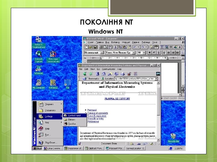Screen dimensions: 217x162
Task: Open Print Preview in Word toolbar
Action: coord(105,47)
